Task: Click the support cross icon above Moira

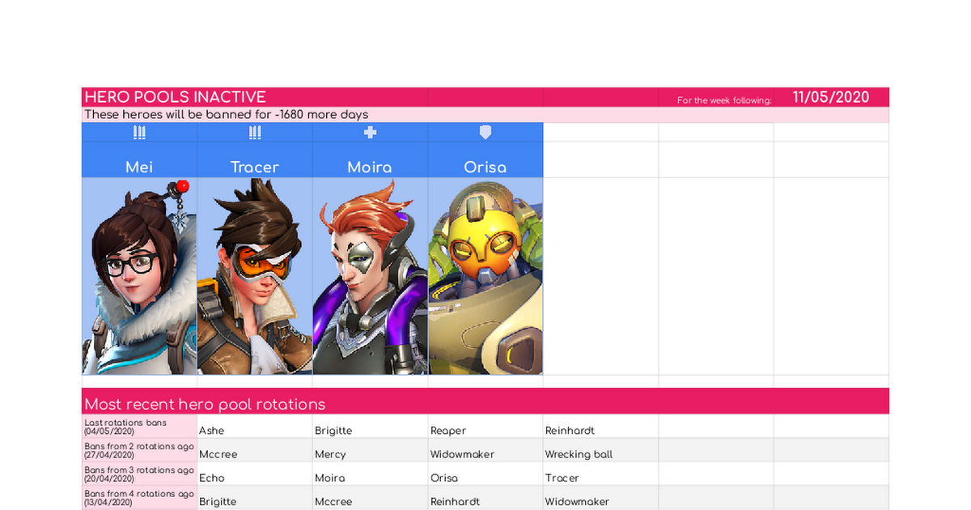Action: 370,133
